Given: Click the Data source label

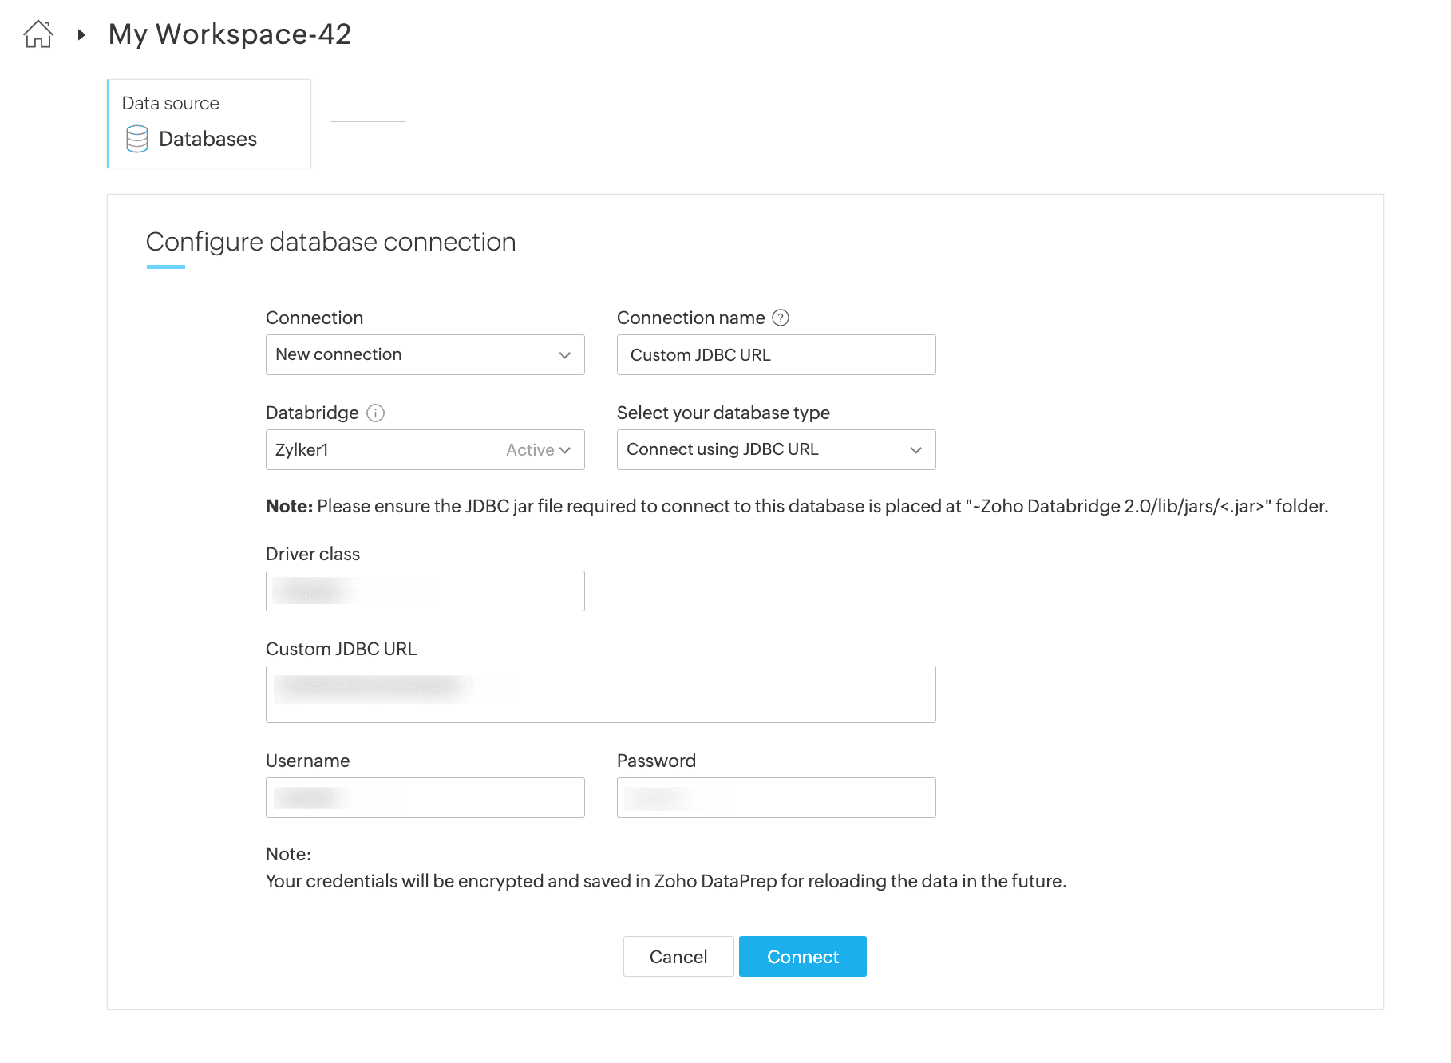Looking at the screenshot, I should (170, 103).
